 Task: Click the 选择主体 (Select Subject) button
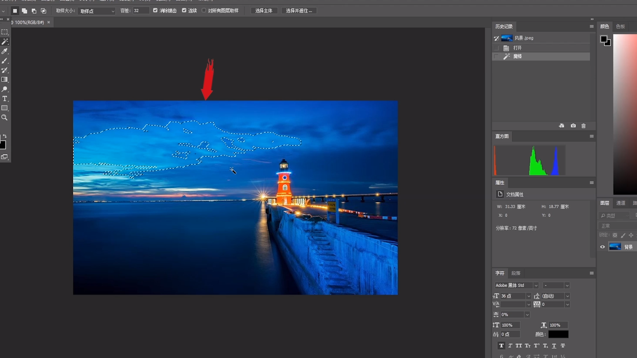tap(264, 11)
